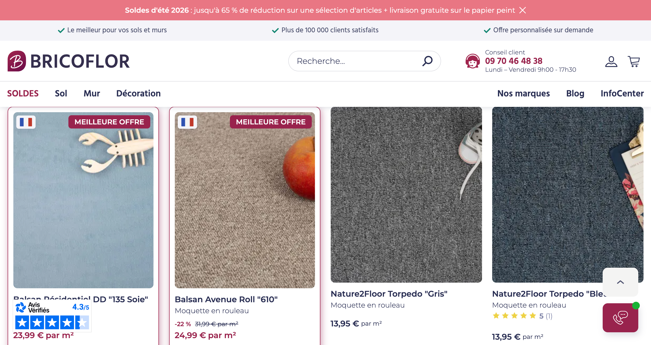Click "Offre personnalisée sur demande"
651x345 pixels.
(543, 30)
